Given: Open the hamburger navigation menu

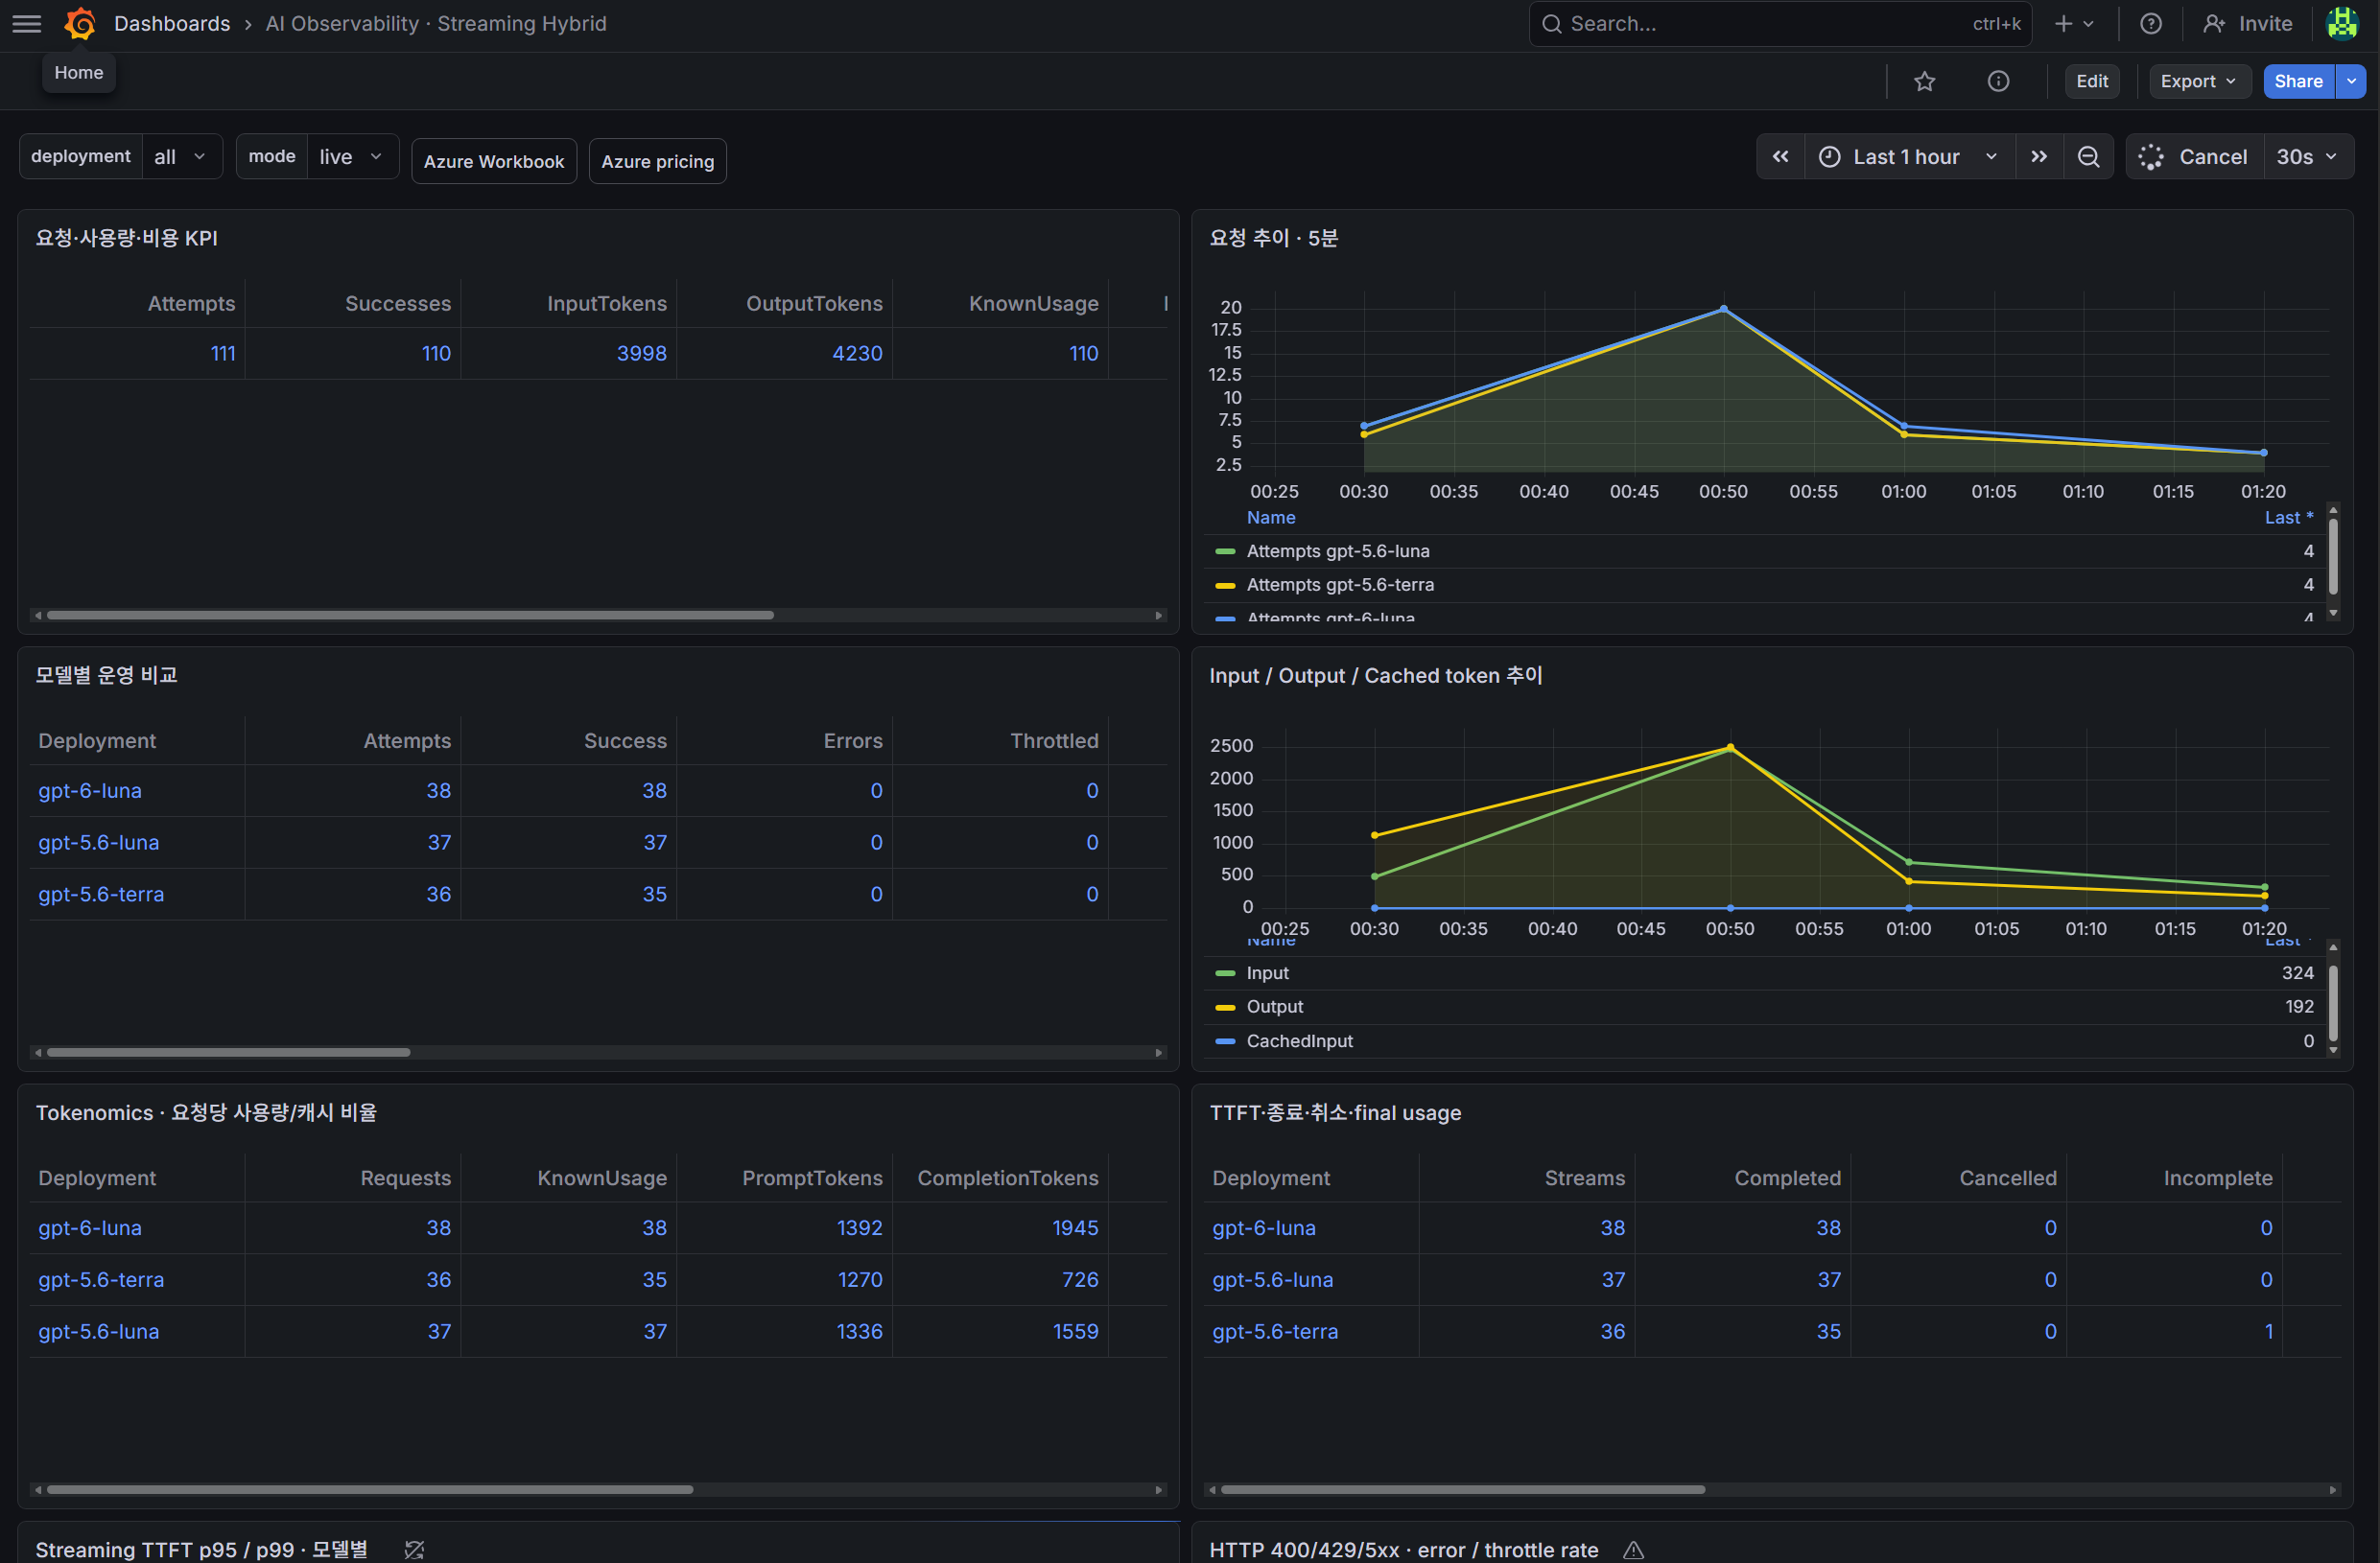Looking at the screenshot, I should pyautogui.click(x=27, y=24).
